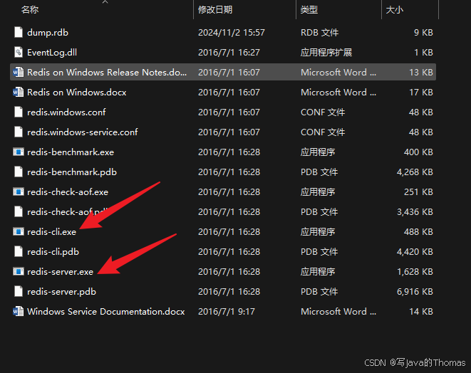The image size is (471, 373).
Task: Click the redis-check-aof.exe application icon
Action: (x=19, y=191)
